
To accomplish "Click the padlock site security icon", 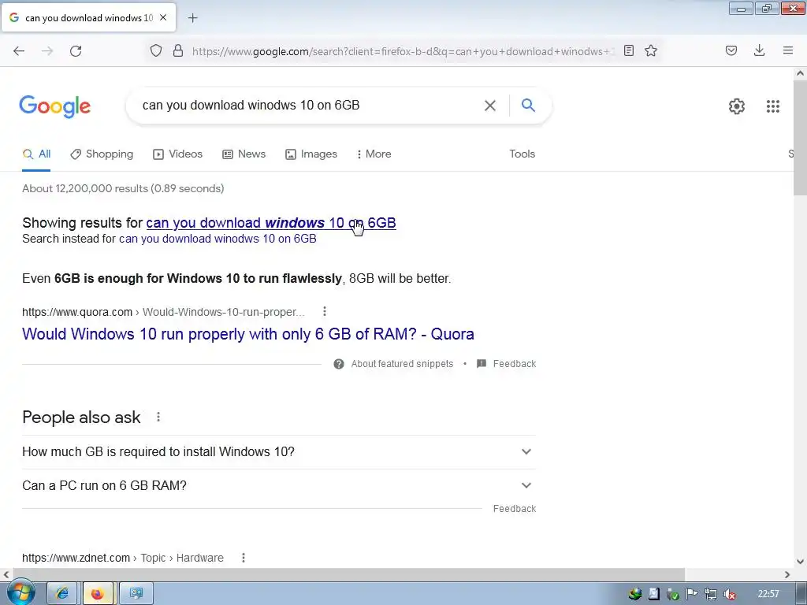I will tap(178, 51).
